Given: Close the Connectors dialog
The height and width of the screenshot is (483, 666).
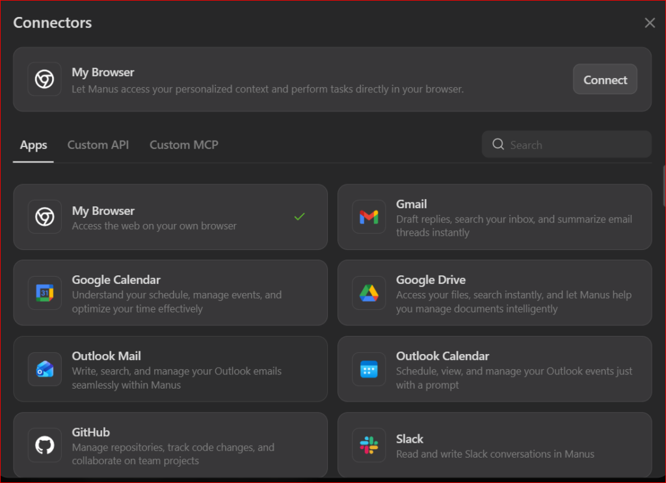Looking at the screenshot, I should pos(649,23).
